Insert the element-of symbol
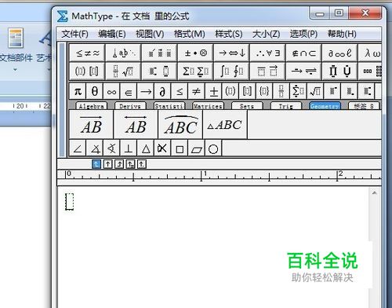392x308 pixels. coord(129,91)
